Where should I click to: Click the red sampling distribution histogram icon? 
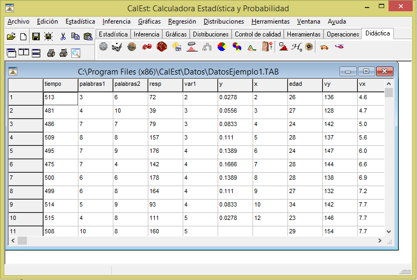pos(192,47)
